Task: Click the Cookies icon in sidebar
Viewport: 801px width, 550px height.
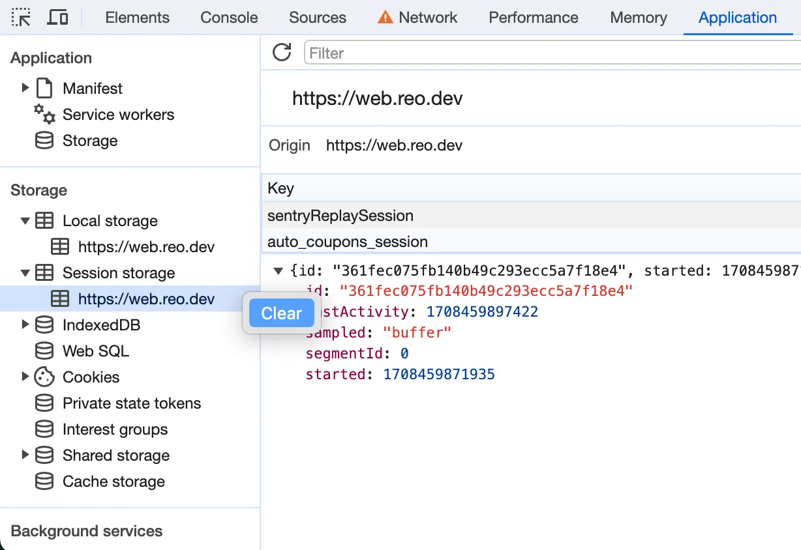Action: 44,377
